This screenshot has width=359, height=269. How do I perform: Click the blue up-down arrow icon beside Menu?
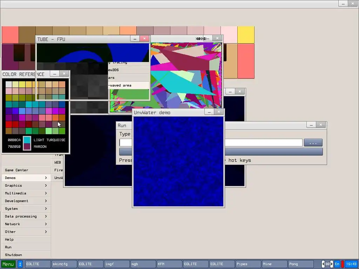click(20, 264)
